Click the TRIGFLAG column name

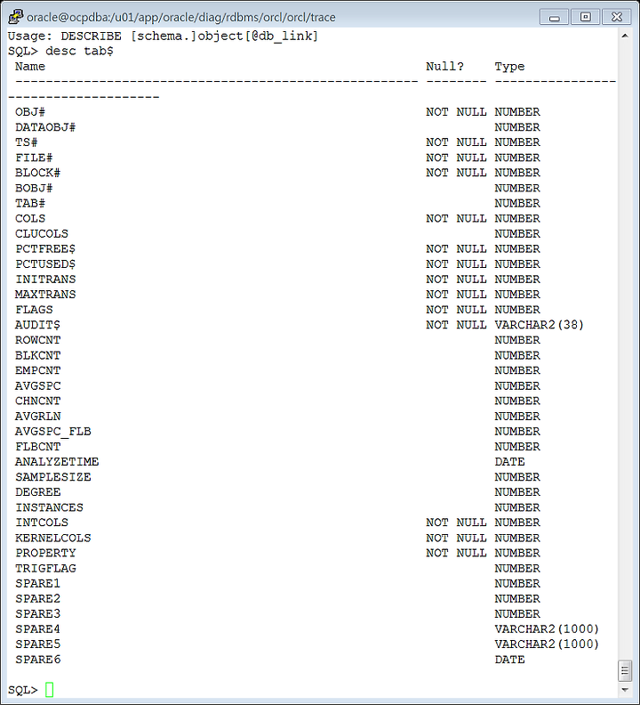pyautogui.click(x=45, y=569)
